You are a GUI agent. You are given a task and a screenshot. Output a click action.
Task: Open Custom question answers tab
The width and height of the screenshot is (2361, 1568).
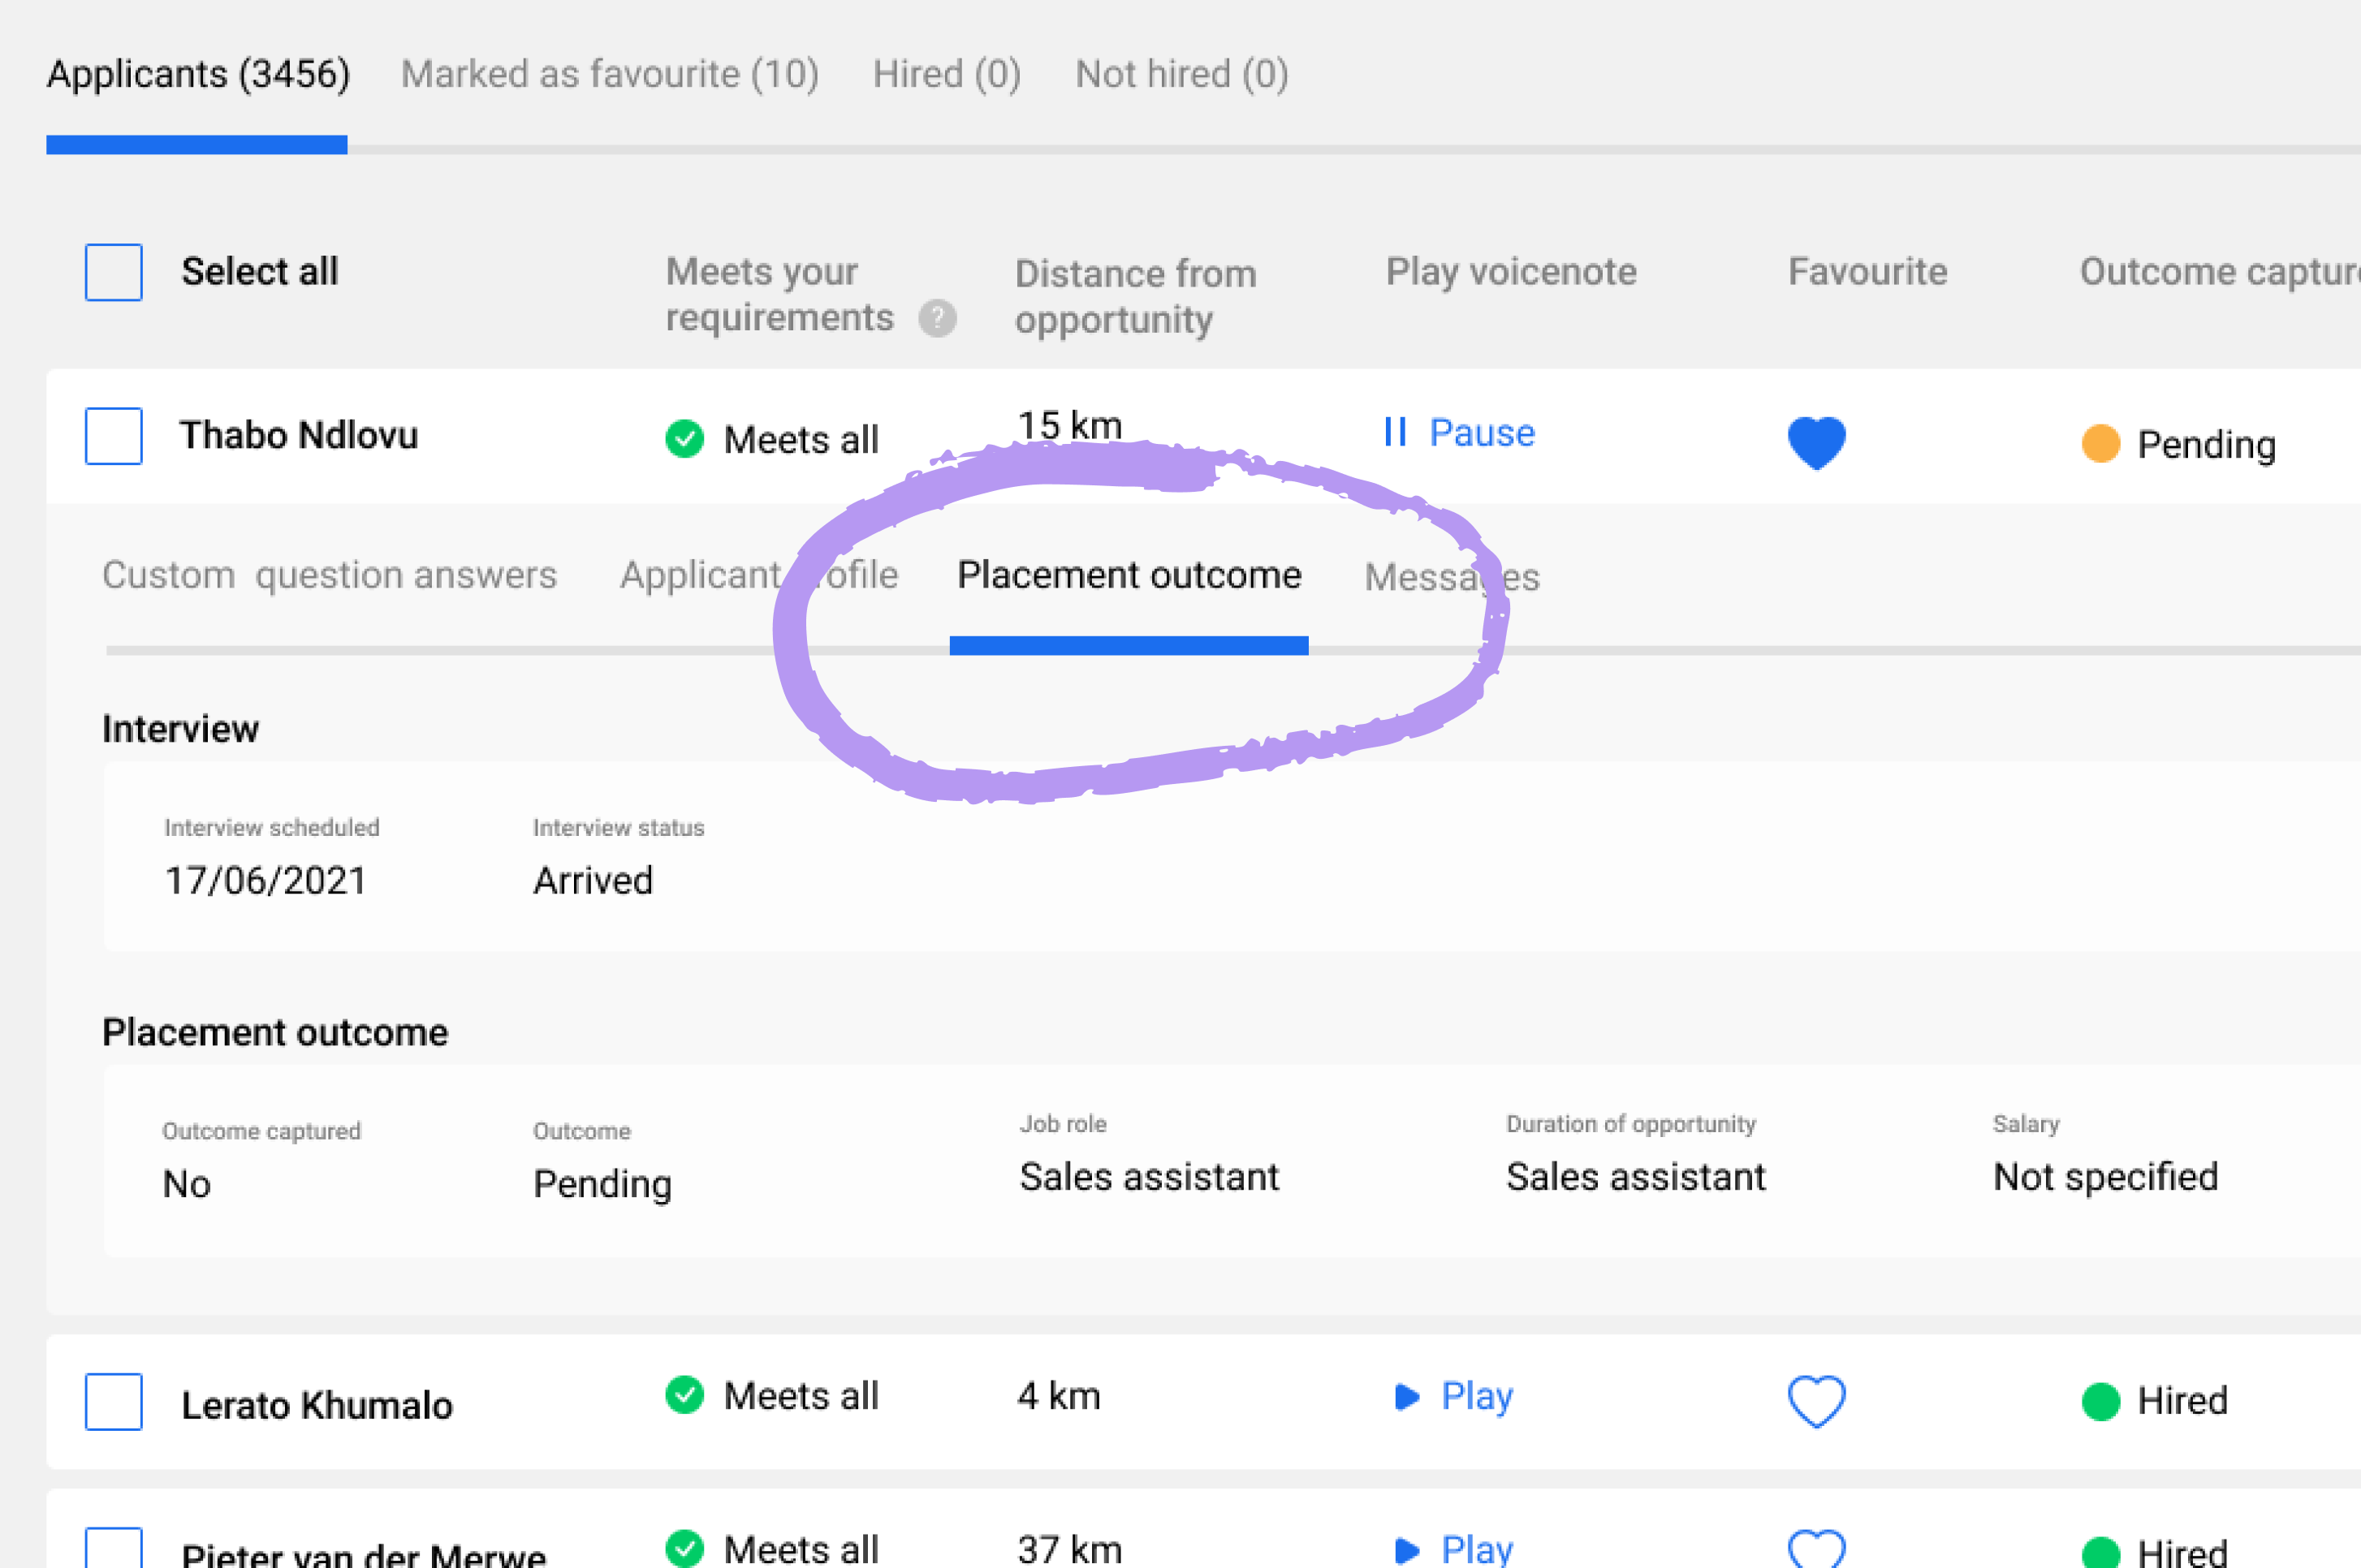[329, 575]
